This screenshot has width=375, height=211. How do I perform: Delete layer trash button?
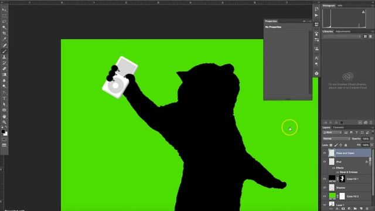pyautogui.click(x=367, y=209)
